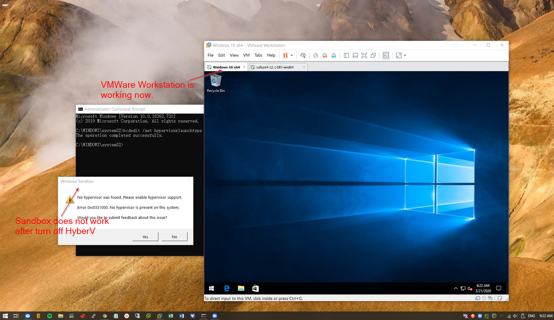Click the safely remove hardware tray icon
554x320 pixels.
523,316
